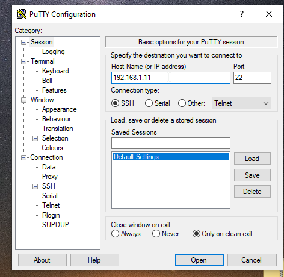Expand the SSH tree node under Connection
This screenshot has width=284, height=277.
tap(35, 186)
